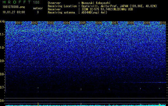Image resolution: width=168 pixels, height=106 pixels.
Task: Click the yellow meteor tick near 0305
Action: (x=81, y=104)
